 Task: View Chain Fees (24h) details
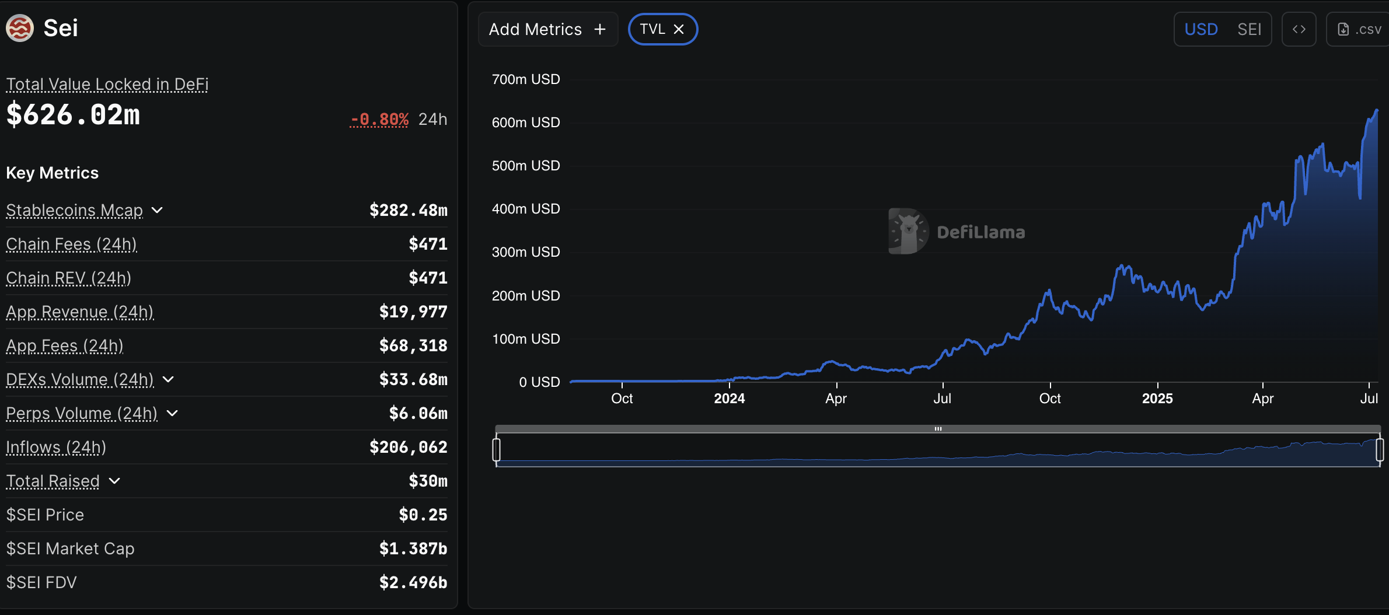(71, 244)
